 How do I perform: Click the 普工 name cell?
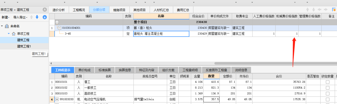click(x=108, y=82)
